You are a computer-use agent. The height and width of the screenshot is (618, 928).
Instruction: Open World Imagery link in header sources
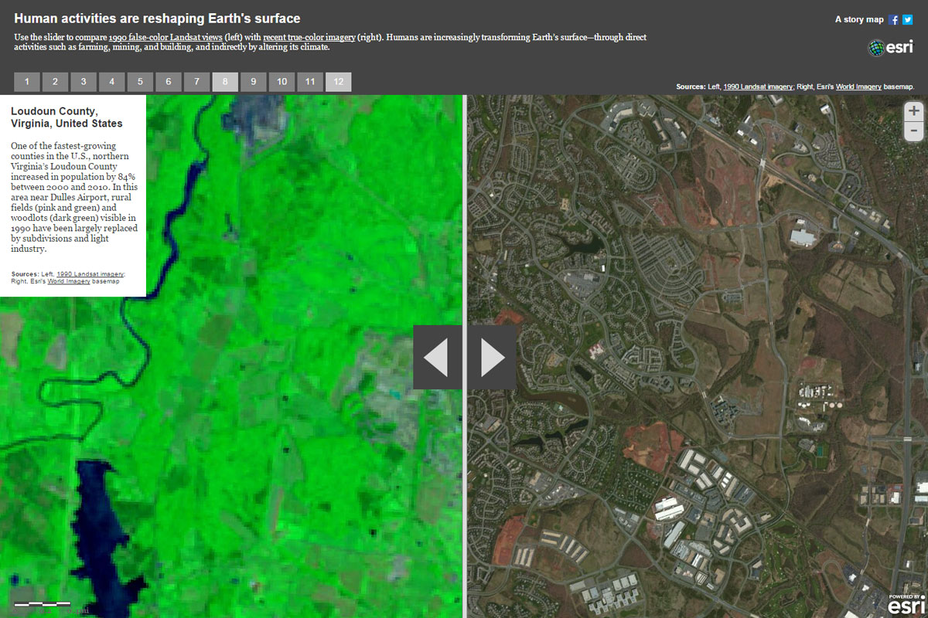[858, 87]
